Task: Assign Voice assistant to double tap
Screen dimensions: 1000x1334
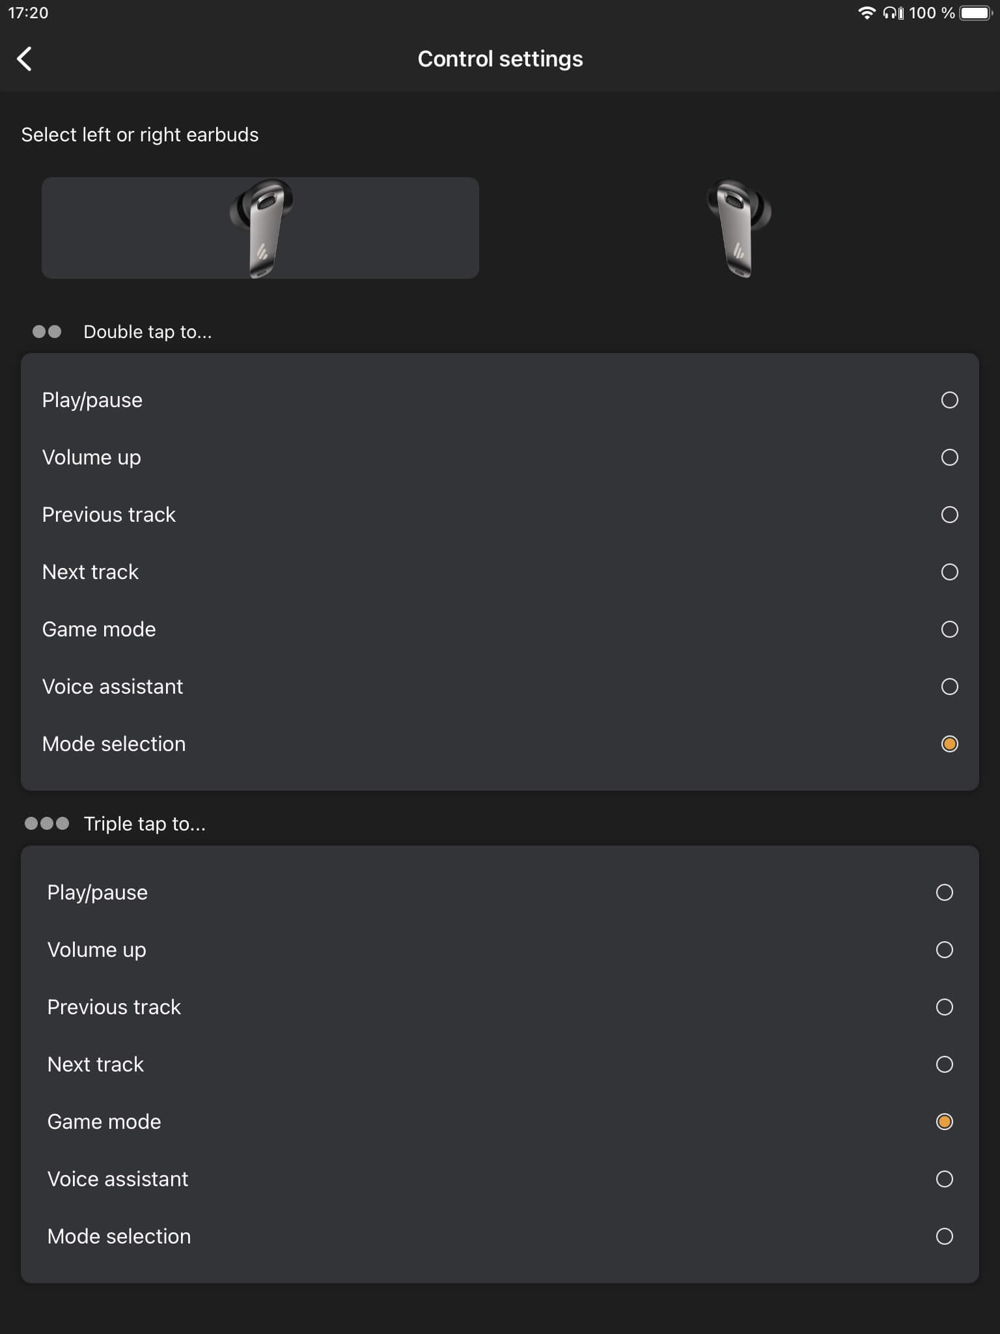Action: point(949,687)
